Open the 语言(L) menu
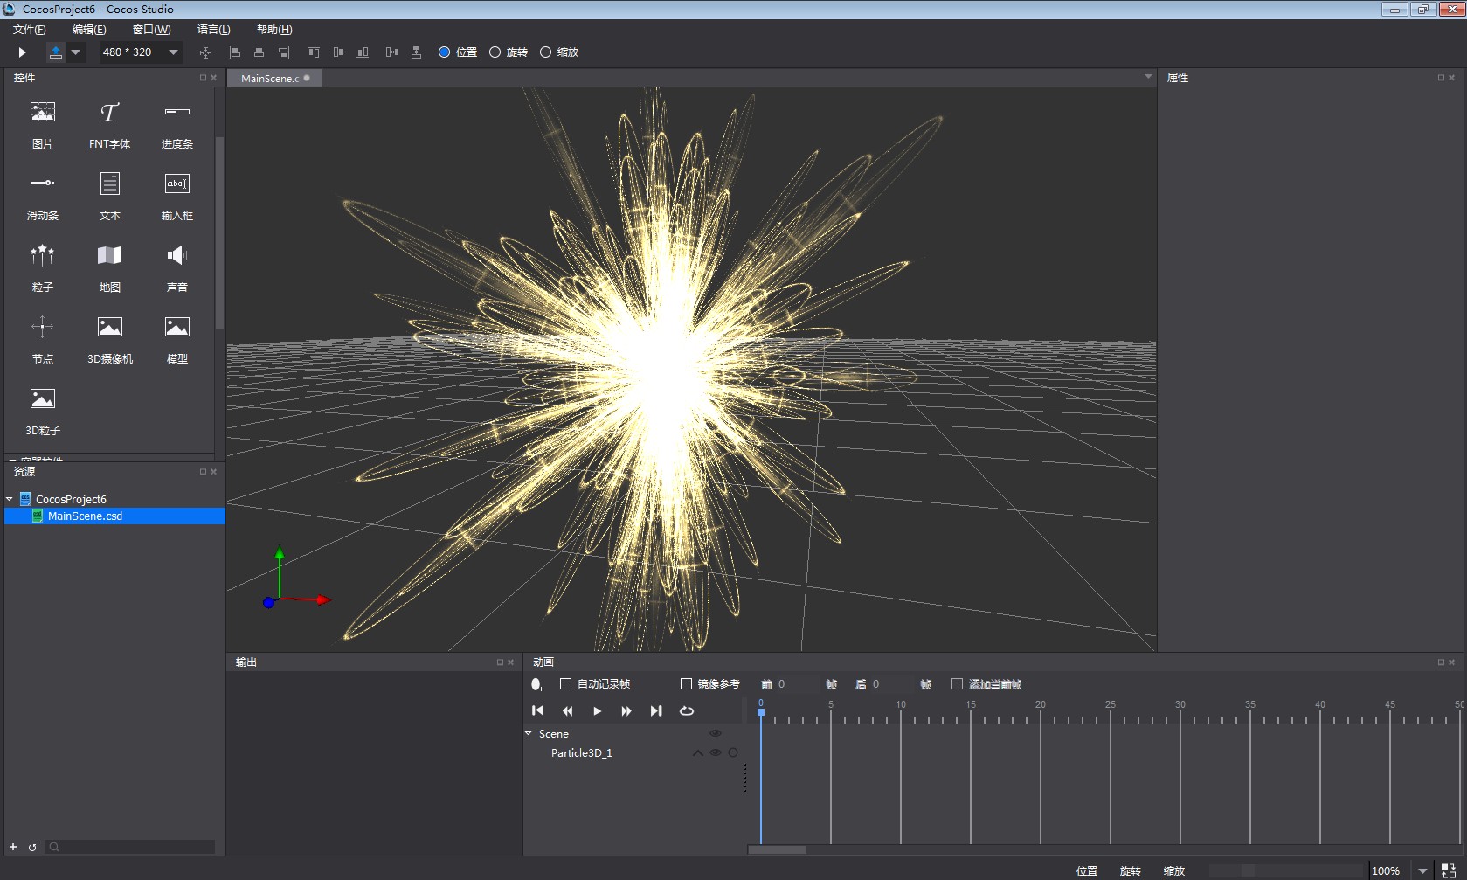1467x880 pixels. 214,30
